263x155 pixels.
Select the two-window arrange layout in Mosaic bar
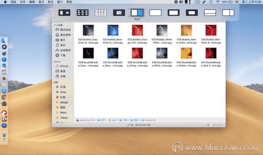click(64, 13)
